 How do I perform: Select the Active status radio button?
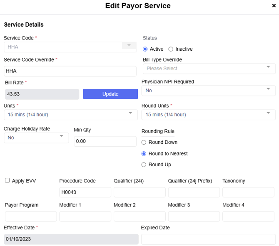pyautogui.click(x=145, y=49)
